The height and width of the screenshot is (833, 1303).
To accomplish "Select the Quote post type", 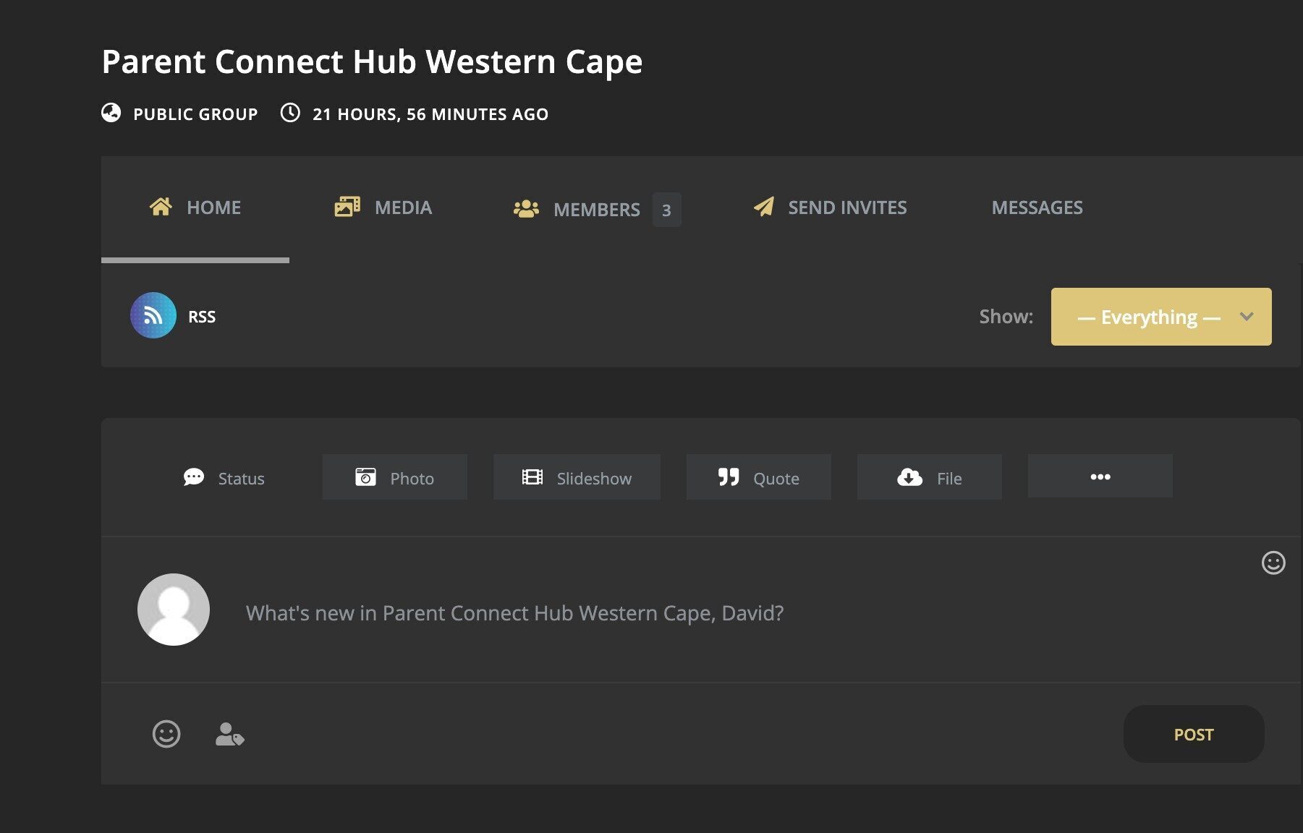I will (x=759, y=477).
